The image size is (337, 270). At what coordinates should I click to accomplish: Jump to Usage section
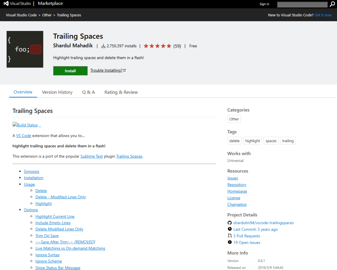29,184
